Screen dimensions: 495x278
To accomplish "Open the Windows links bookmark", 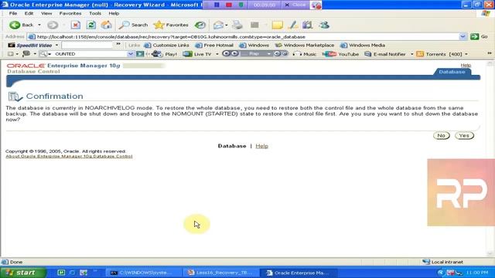I will tap(254, 46).
